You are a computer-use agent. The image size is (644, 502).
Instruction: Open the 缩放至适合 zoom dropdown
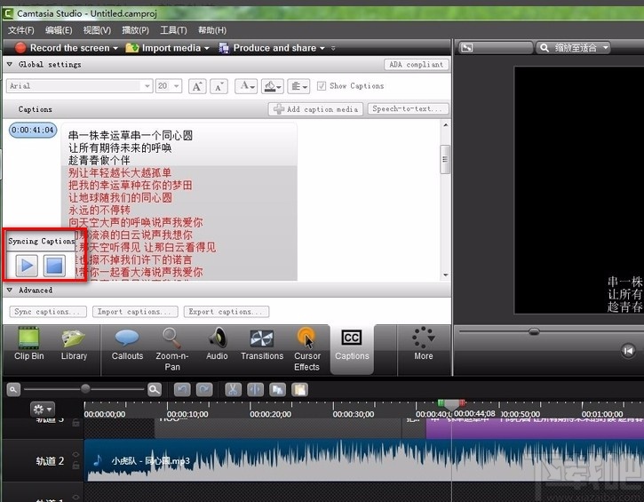coord(573,48)
